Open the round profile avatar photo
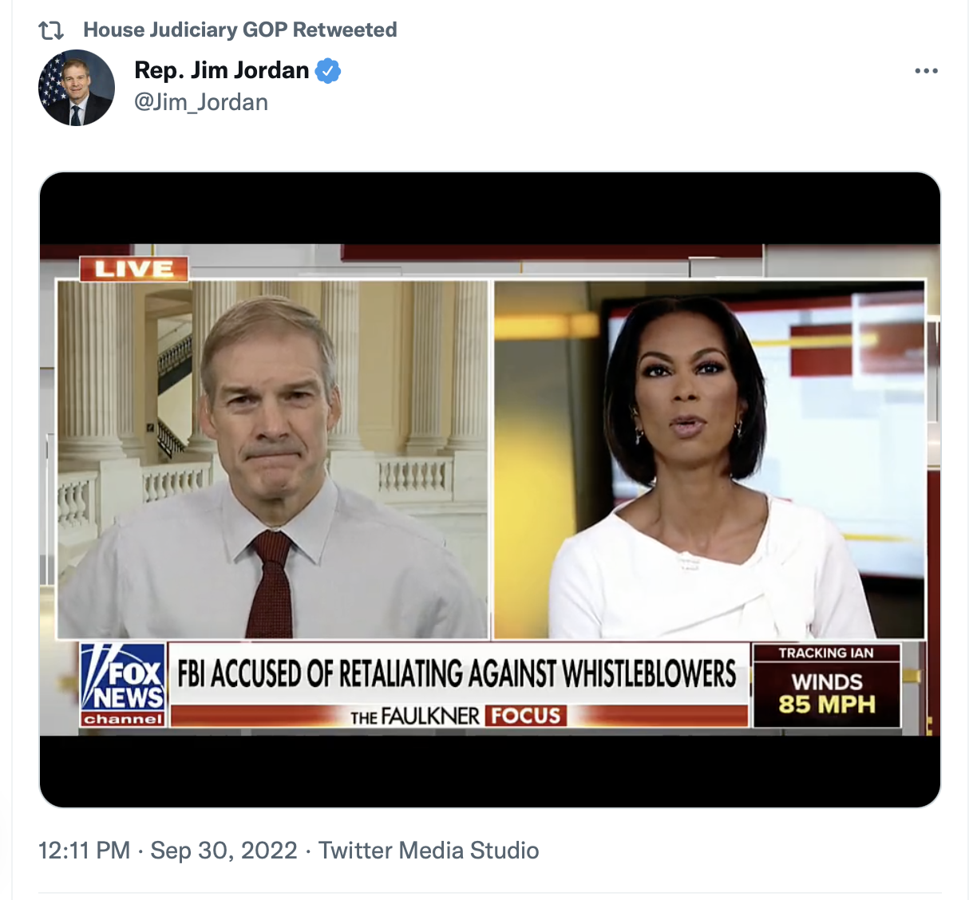The image size is (977, 900). pyautogui.click(x=77, y=88)
